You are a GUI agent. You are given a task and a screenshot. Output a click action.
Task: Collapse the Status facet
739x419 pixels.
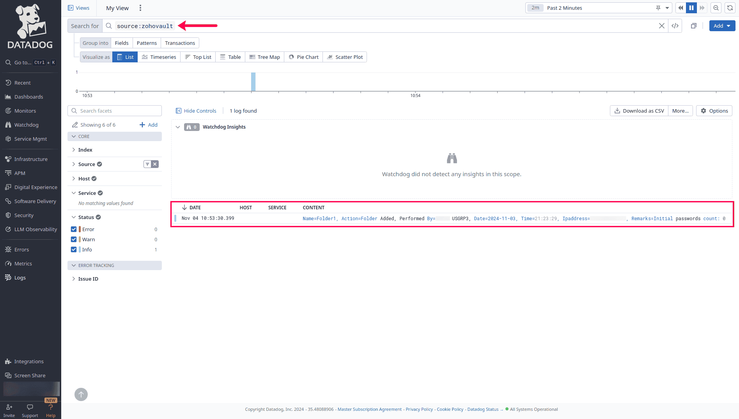[x=74, y=217]
